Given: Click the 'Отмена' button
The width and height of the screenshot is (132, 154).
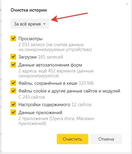Looking at the screenshot, I should 106,139.
